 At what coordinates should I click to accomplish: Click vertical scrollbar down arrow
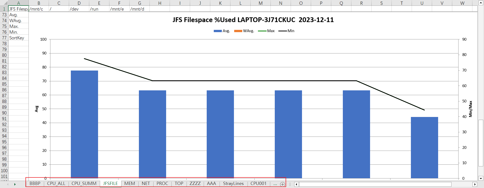(x=481, y=178)
